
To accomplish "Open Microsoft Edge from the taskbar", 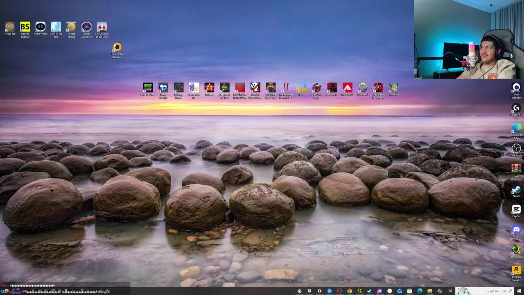I will (420, 291).
